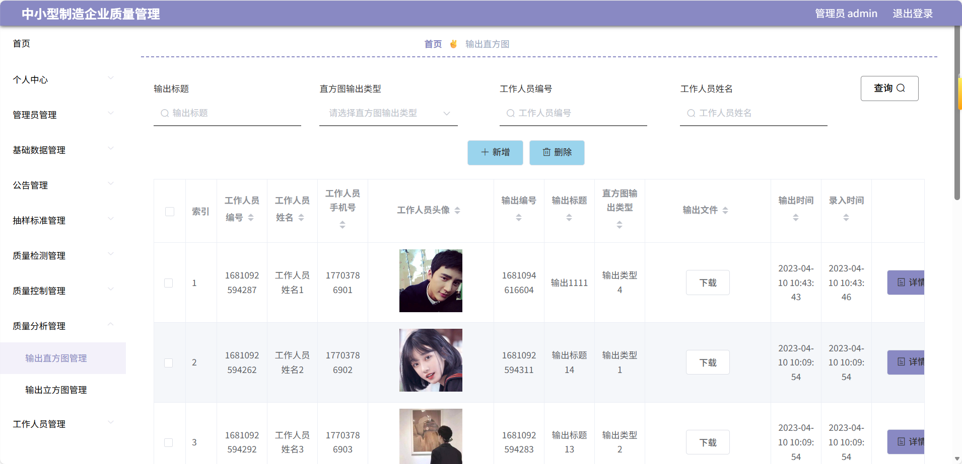This screenshot has height=464, width=962.
Task: Expand the 工作人员管理 sidebar menu
Action: tap(63, 424)
